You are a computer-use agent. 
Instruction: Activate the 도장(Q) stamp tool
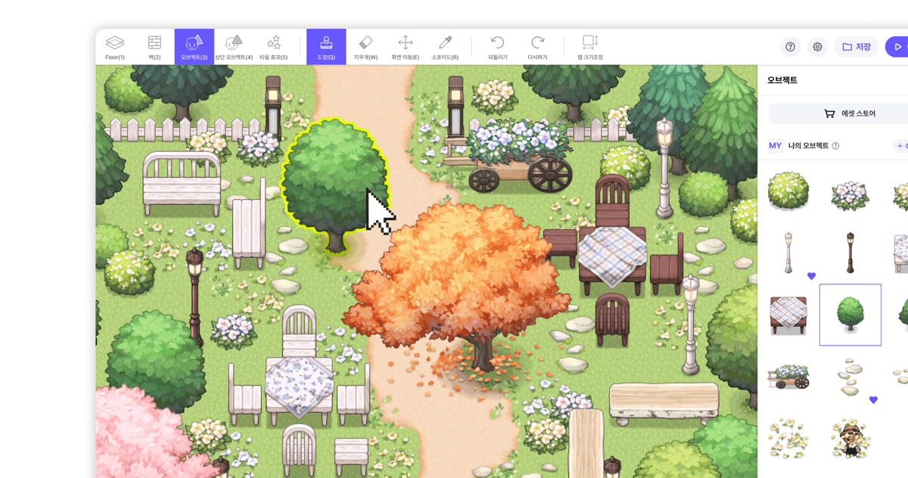(326, 47)
